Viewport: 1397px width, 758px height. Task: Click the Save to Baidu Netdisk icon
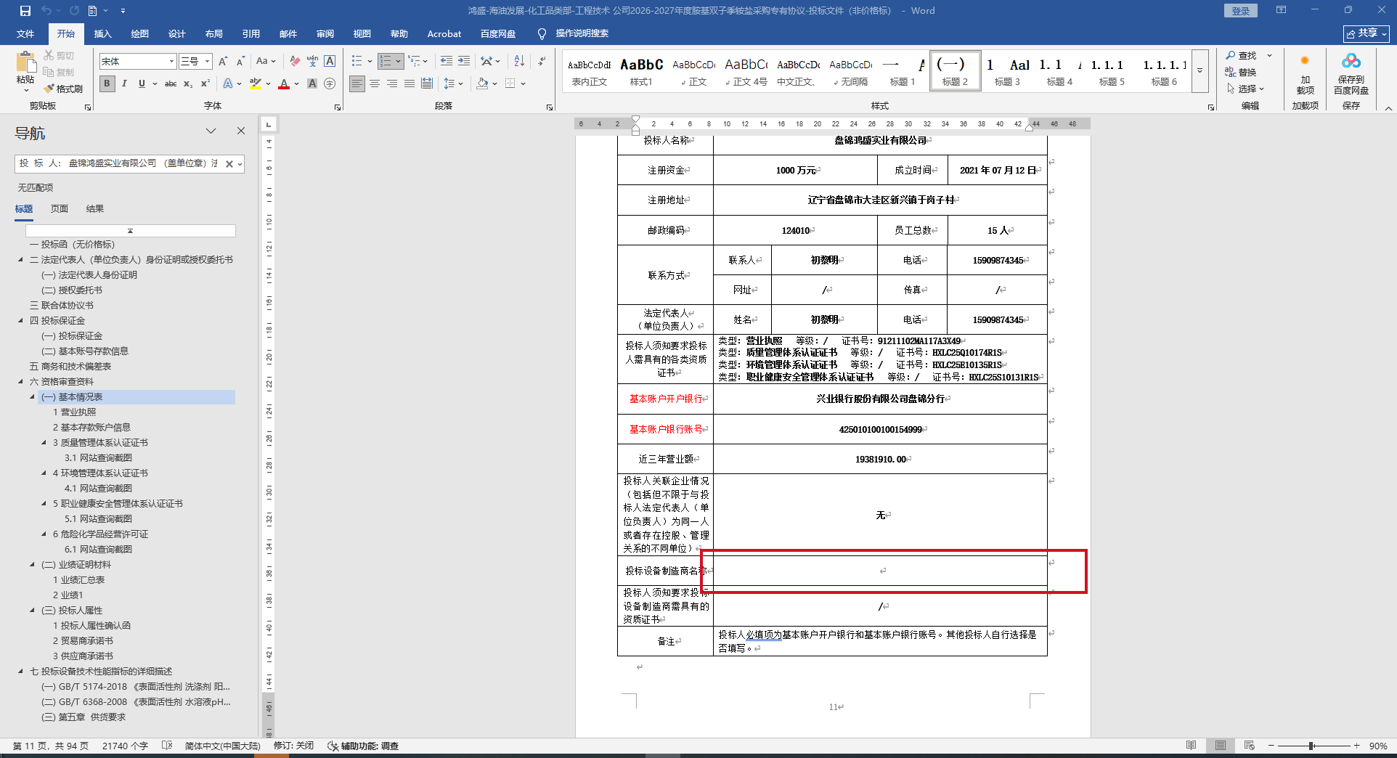click(1351, 74)
